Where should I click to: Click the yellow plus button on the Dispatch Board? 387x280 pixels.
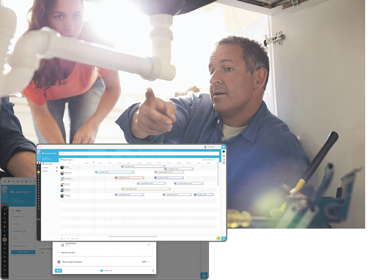218,238
